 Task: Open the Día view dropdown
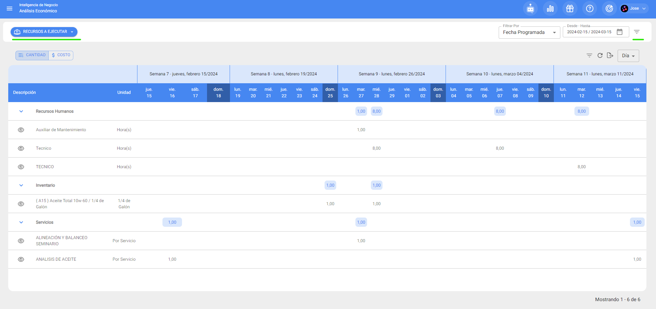pos(628,56)
